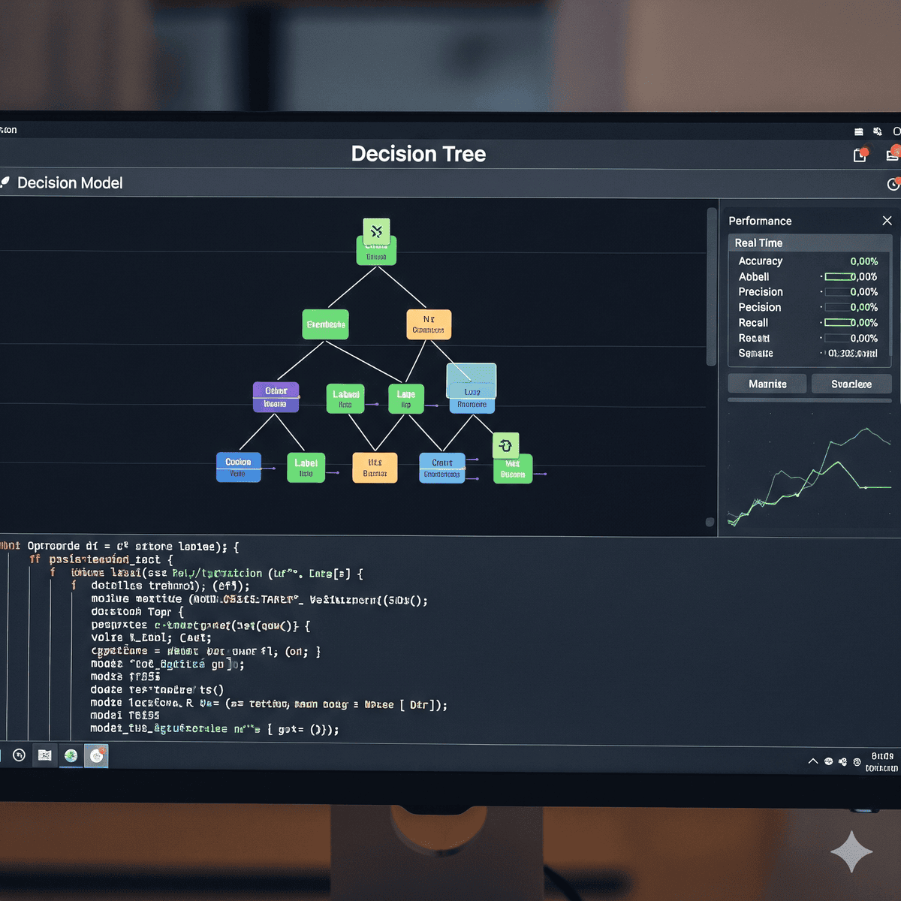The image size is (901, 901).
Task: Open the clock icon in Decision Model bar
Action: point(893,184)
